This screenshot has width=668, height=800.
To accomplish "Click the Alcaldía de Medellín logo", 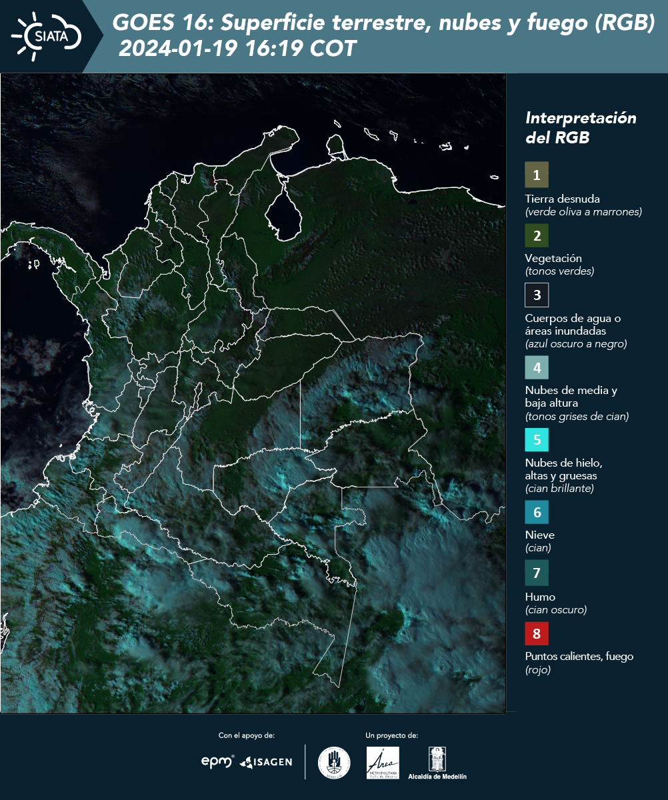I will 437,763.
